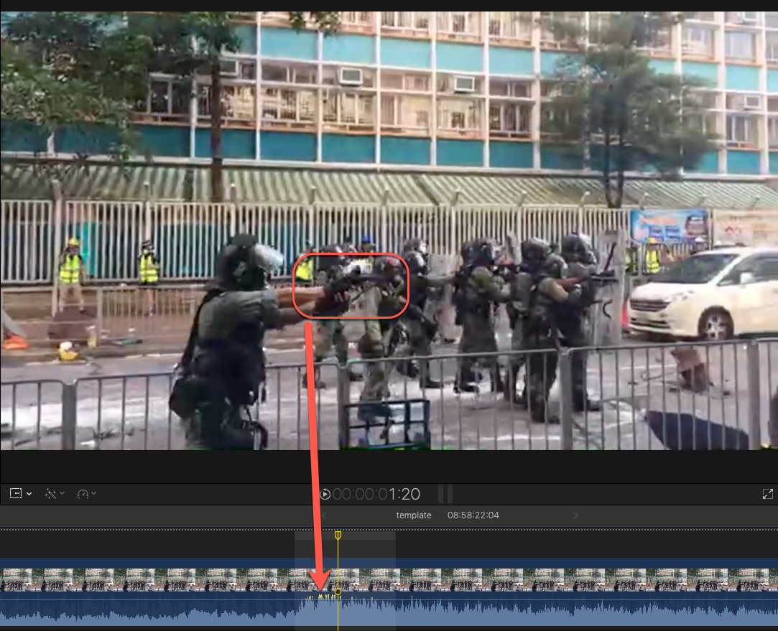This screenshot has height=631, width=778.
Task: Open the Retiming speedometer dropdown chevron
Action: tap(94, 494)
